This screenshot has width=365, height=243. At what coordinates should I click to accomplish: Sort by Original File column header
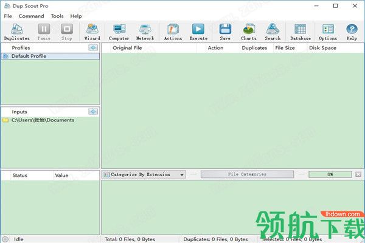154,48
